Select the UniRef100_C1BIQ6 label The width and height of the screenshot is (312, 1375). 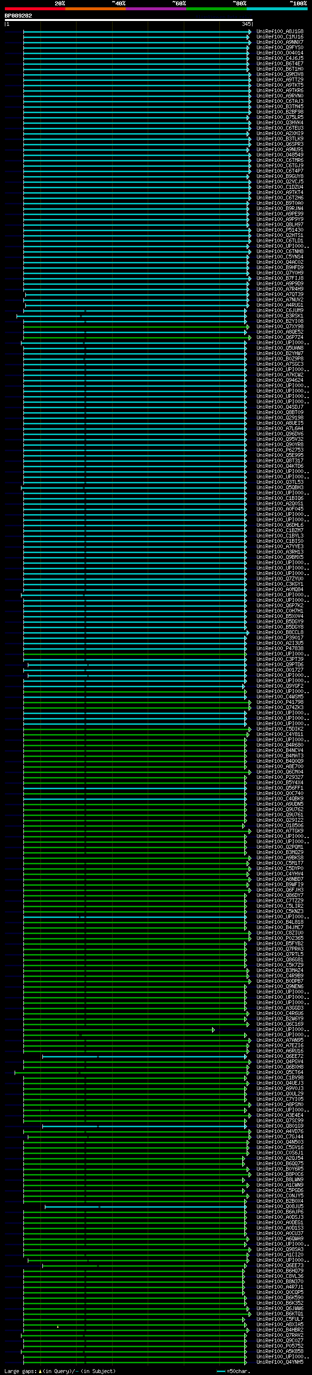pyautogui.click(x=280, y=498)
